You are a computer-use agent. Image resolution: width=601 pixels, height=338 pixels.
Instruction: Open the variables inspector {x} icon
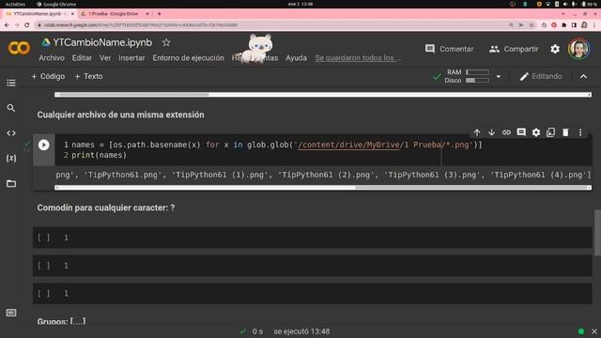coord(11,158)
